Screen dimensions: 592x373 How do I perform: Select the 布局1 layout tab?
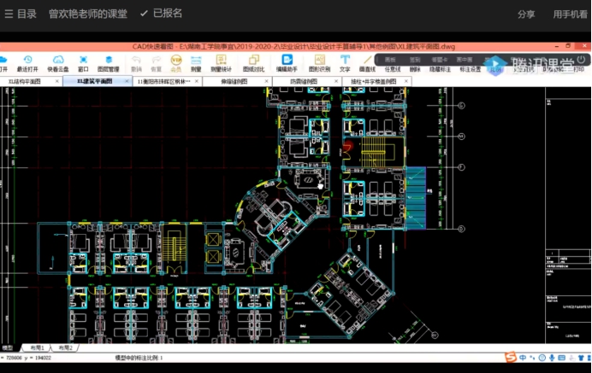pyautogui.click(x=38, y=348)
